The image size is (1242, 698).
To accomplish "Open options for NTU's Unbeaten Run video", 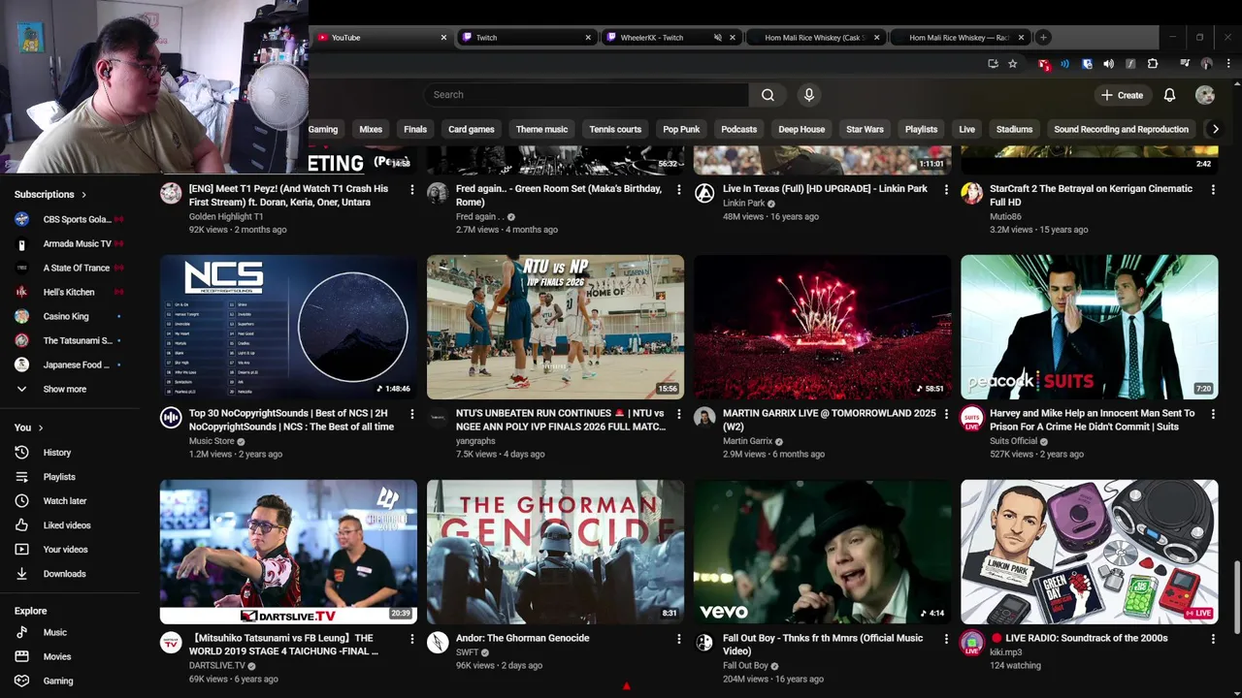I will tap(678, 414).
